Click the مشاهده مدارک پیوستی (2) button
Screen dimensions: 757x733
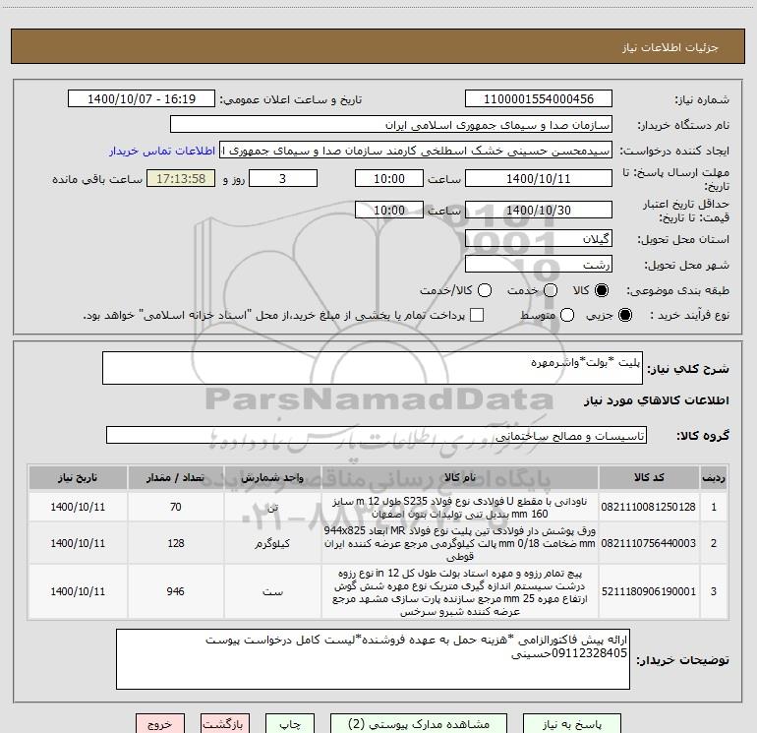tap(419, 724)
